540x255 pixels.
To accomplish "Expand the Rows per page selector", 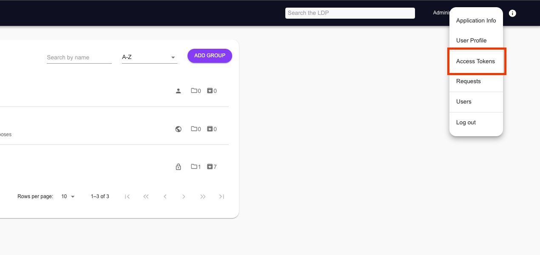I will tap(68, 196).
